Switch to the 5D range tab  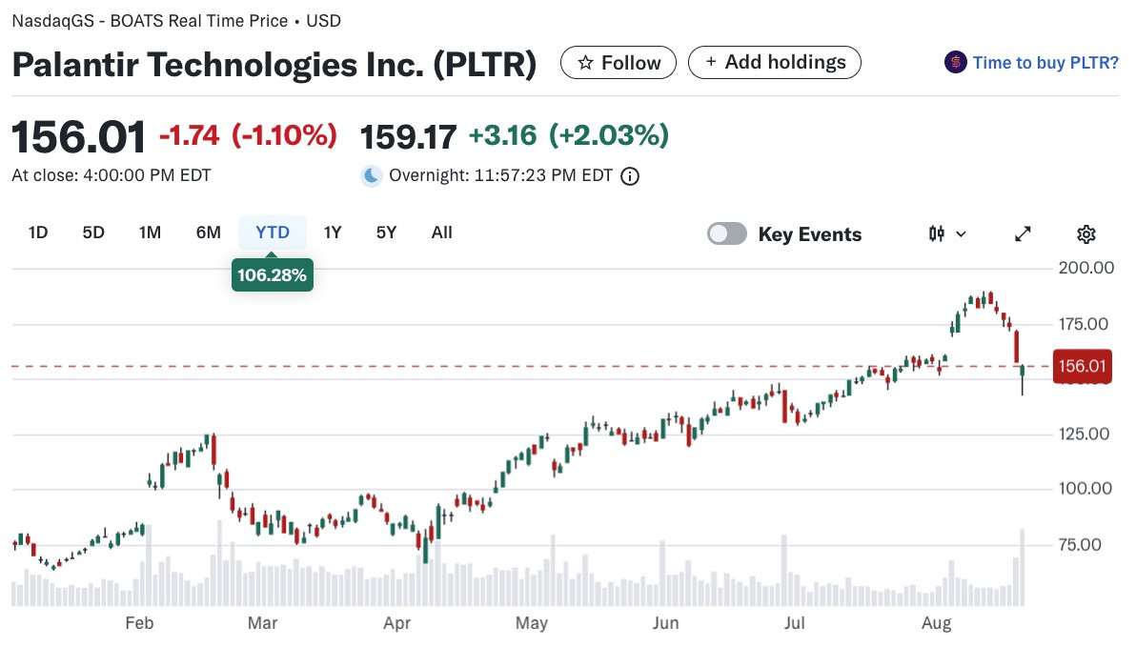click(x=93, y=233)
